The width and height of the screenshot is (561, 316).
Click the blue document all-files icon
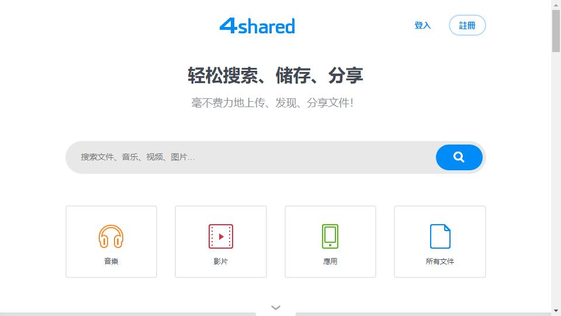[x=440, y=236]
